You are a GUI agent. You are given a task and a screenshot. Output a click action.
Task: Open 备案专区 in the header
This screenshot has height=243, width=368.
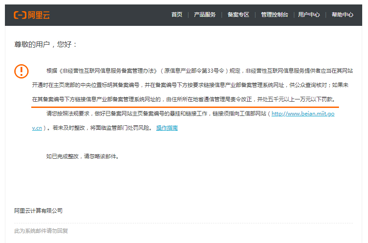coord(238,15)
